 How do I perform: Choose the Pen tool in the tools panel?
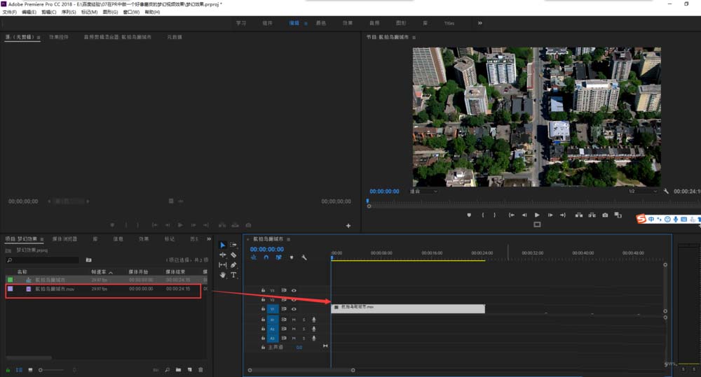[x=233, y=265]
